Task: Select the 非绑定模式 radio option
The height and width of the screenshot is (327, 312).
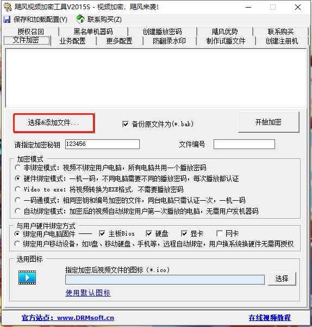Action: click(x=18, y=168)
